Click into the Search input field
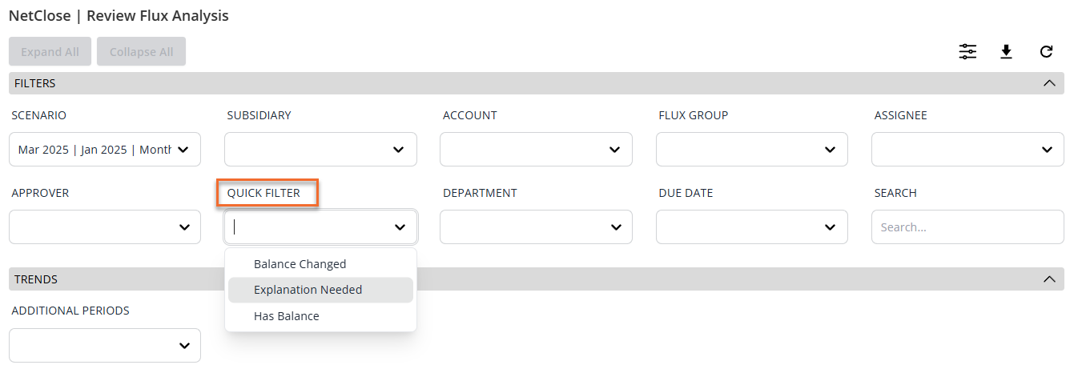 coord(967,227)
